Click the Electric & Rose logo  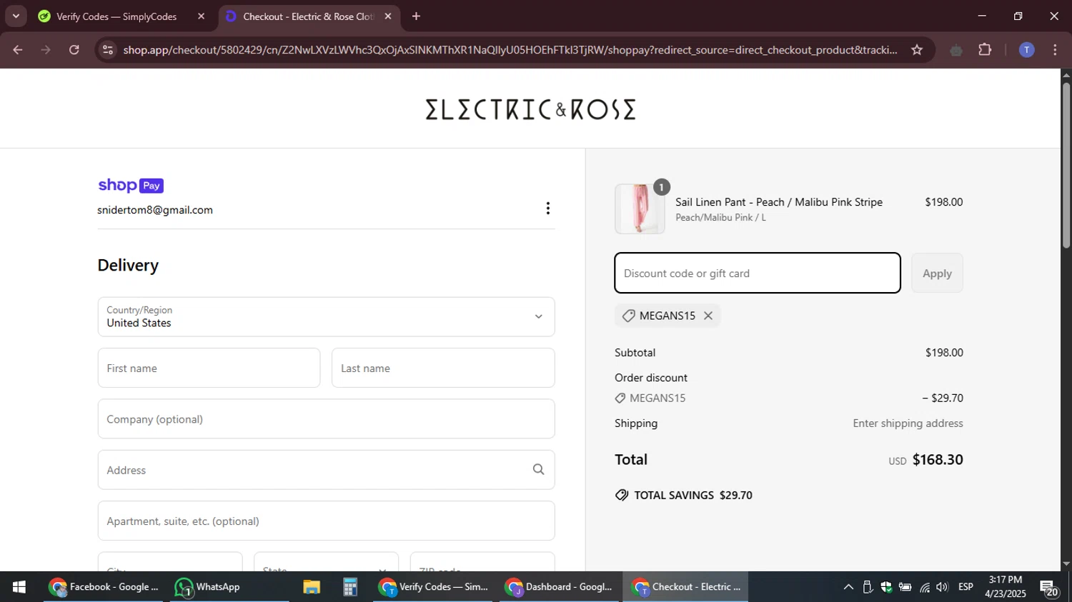[530, 109]
